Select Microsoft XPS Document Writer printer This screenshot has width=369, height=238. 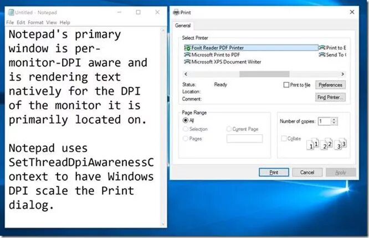(x=222, y=62)
